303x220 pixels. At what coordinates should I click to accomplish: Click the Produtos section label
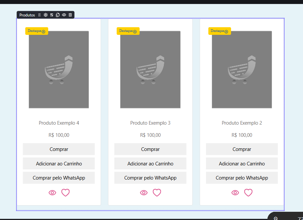pyautogui.click(x=27, y=15)
